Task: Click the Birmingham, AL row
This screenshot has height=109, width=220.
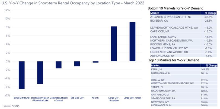Action: [x=183, y=73]
